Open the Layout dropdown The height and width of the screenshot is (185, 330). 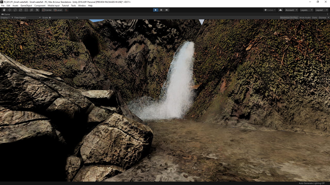coord(321,10)
